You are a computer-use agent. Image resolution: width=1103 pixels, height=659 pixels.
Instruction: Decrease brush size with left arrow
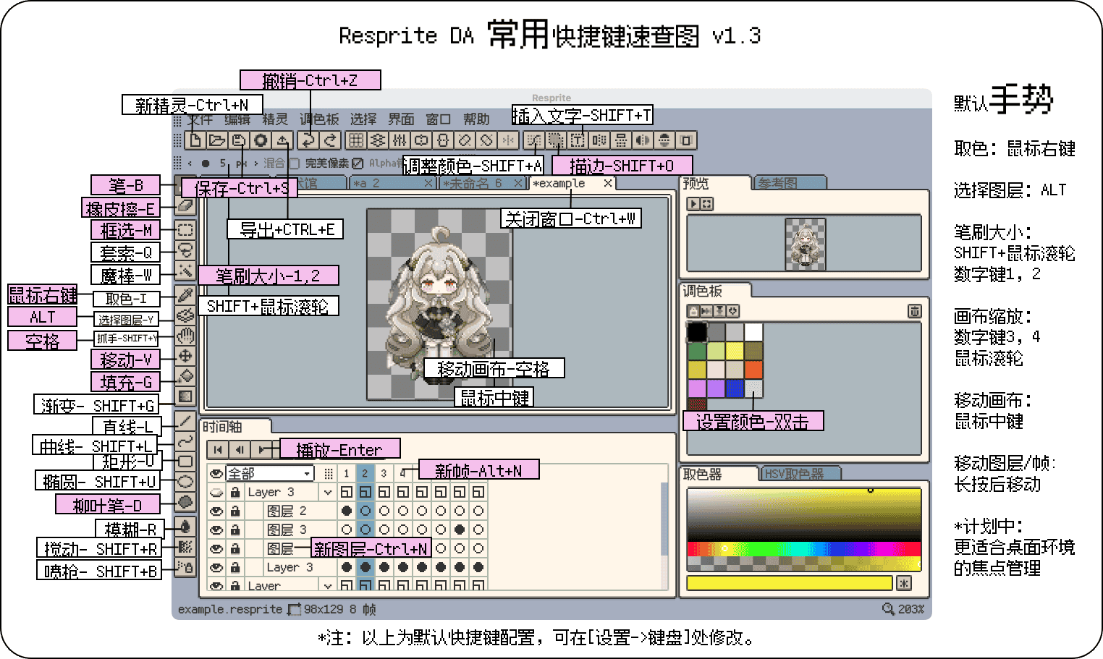point(190,163)
